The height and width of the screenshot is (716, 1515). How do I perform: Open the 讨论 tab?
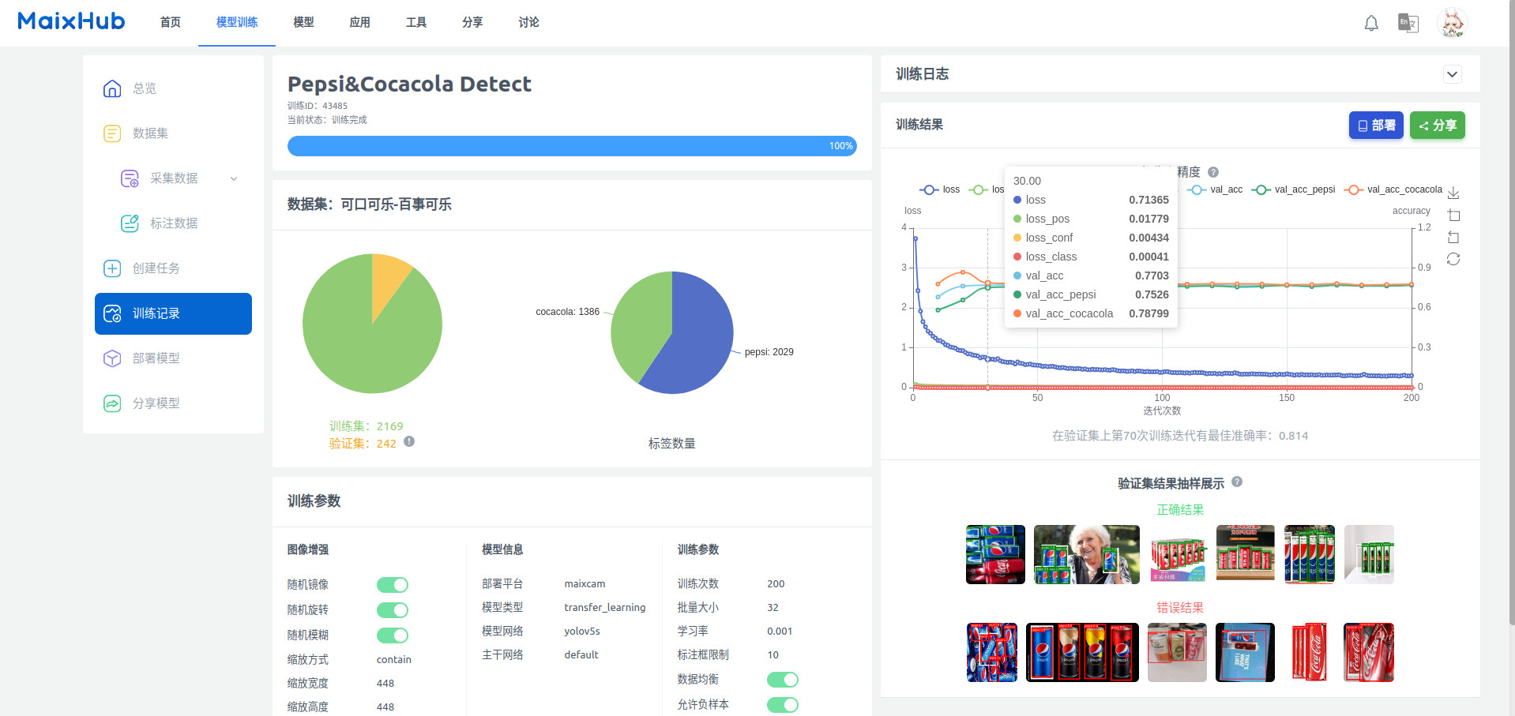pos(529,22)
